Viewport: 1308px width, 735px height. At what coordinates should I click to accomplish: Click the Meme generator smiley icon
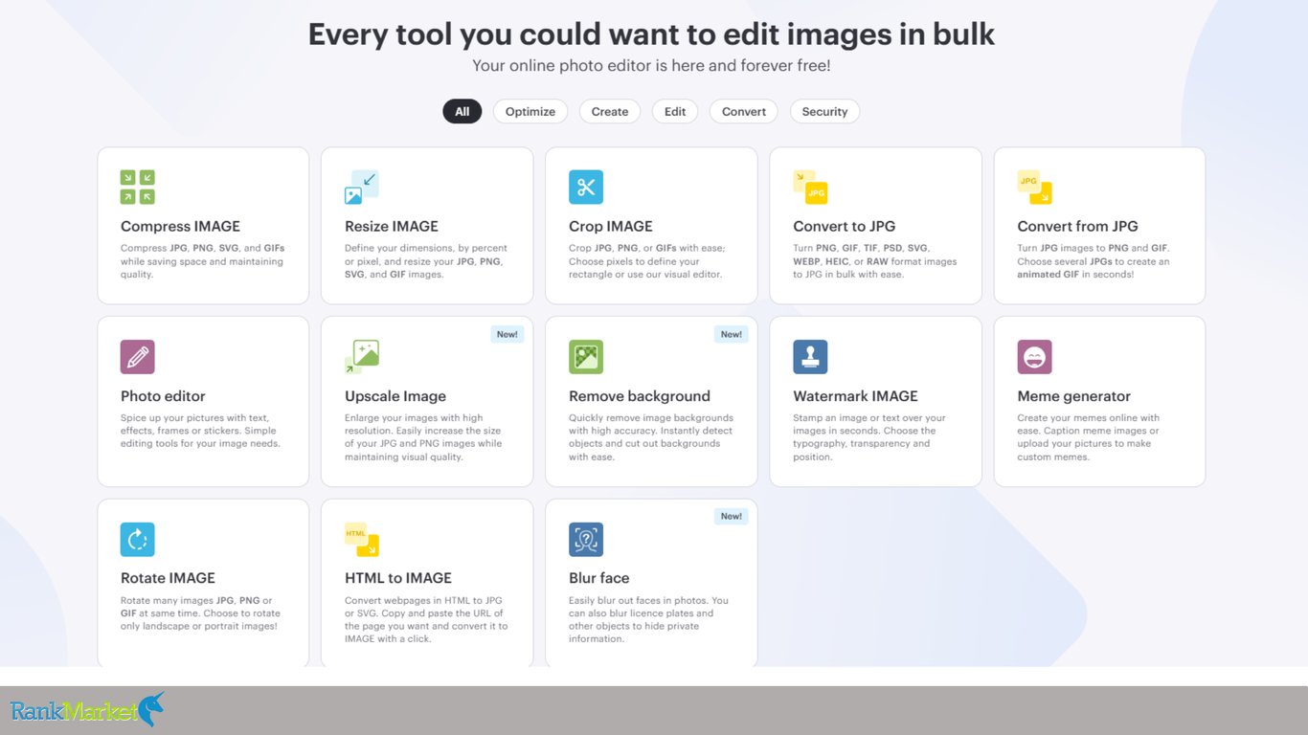point(1034,357)
